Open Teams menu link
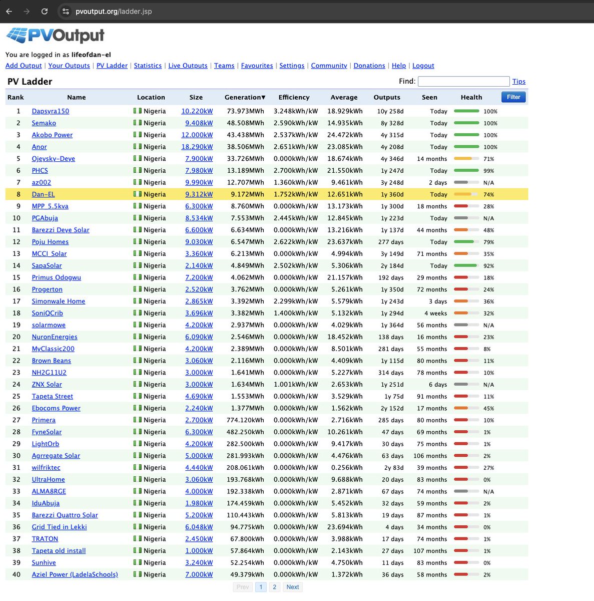 [x=224, y=66]
